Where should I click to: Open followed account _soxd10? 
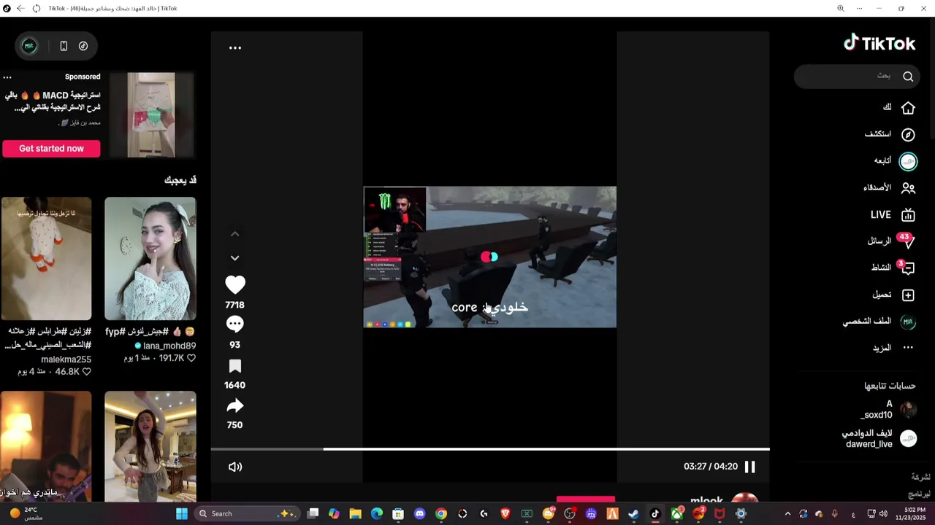click(x=888, y=409)
